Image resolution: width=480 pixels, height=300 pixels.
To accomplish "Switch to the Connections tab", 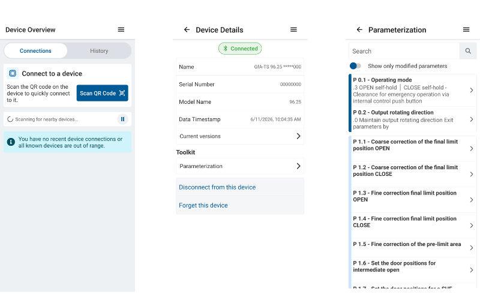I will pos(35,51).
